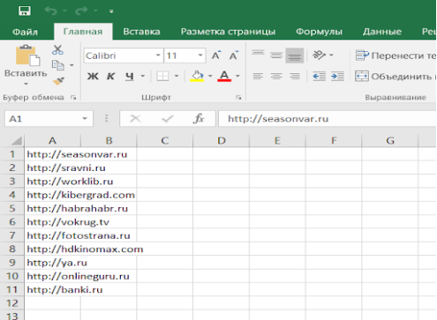Image resolution: width=437 pixels, height=320 pixels.
Task: Click the Save icon in quick access toolbar
Action: 25,11
